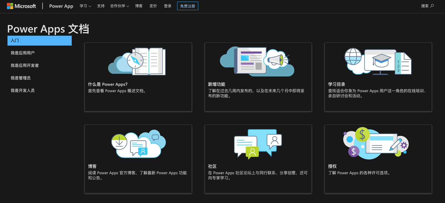Click the 登录 link

click(x=168, y=6)
